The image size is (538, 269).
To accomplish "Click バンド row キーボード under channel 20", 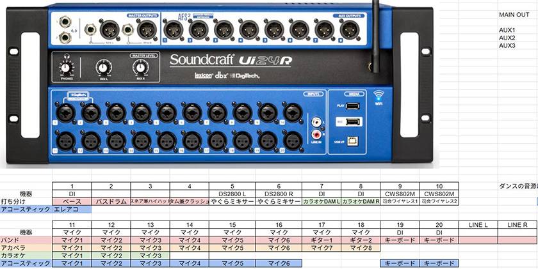I will point(439,240).
